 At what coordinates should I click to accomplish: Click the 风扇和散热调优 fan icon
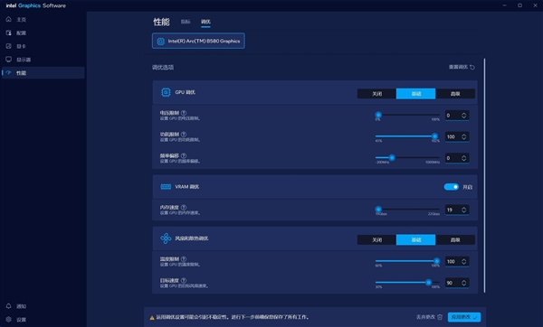166,238
